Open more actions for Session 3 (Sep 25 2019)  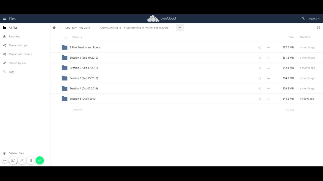[x=268, y=78]
